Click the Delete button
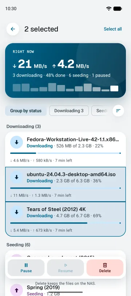Viewport: 131px width, 296px height. pos(105,268)
